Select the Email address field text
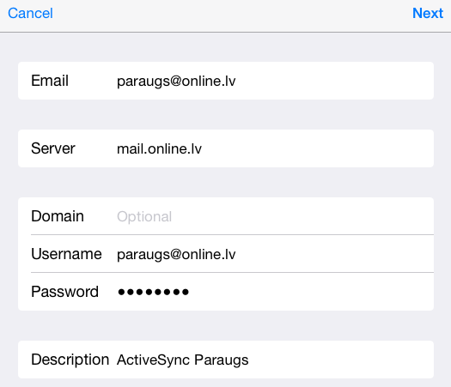The width and height of the screenshot is (451, 387). tap(176, 81)
